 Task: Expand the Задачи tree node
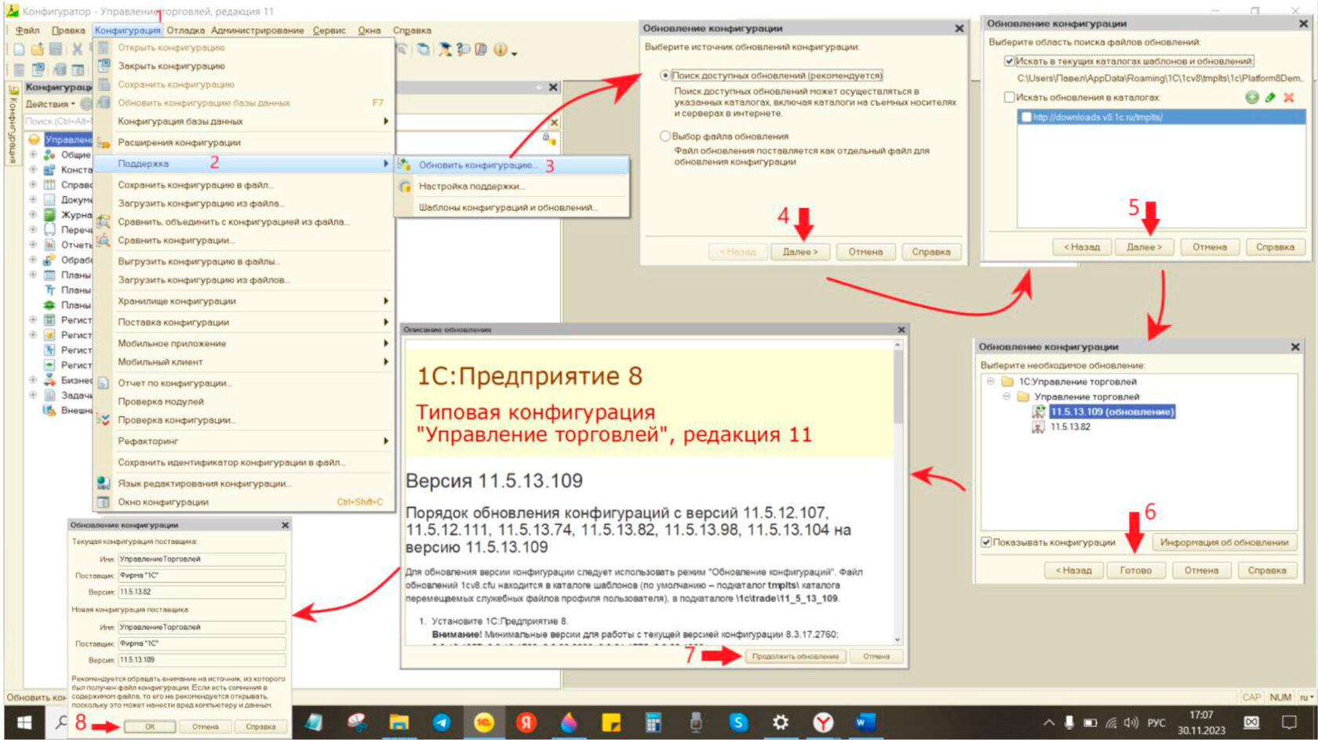[x=33, y=395]
